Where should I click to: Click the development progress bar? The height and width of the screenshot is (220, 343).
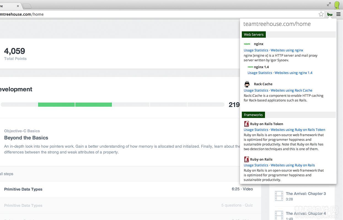tap(112, 105)
